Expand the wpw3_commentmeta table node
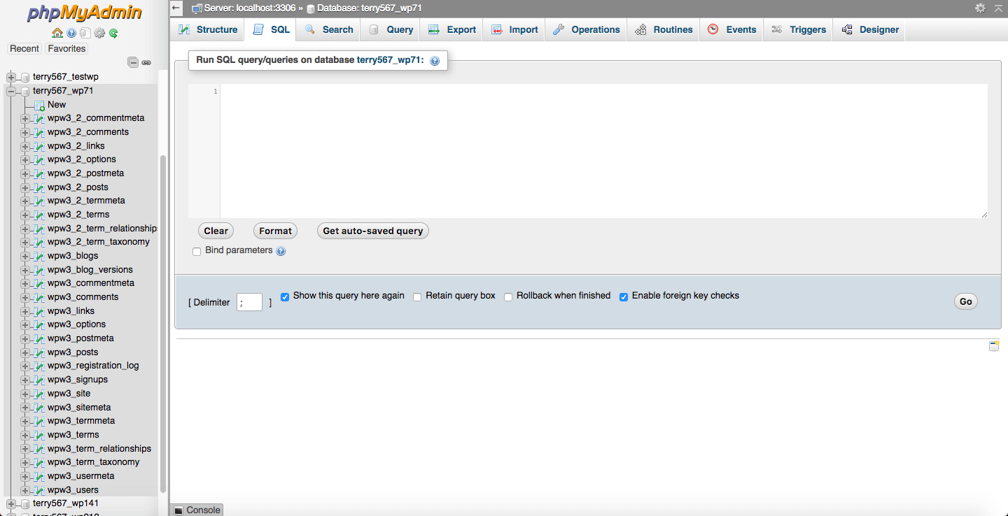Screen dimensions: 1008x516 coord(25,283)
